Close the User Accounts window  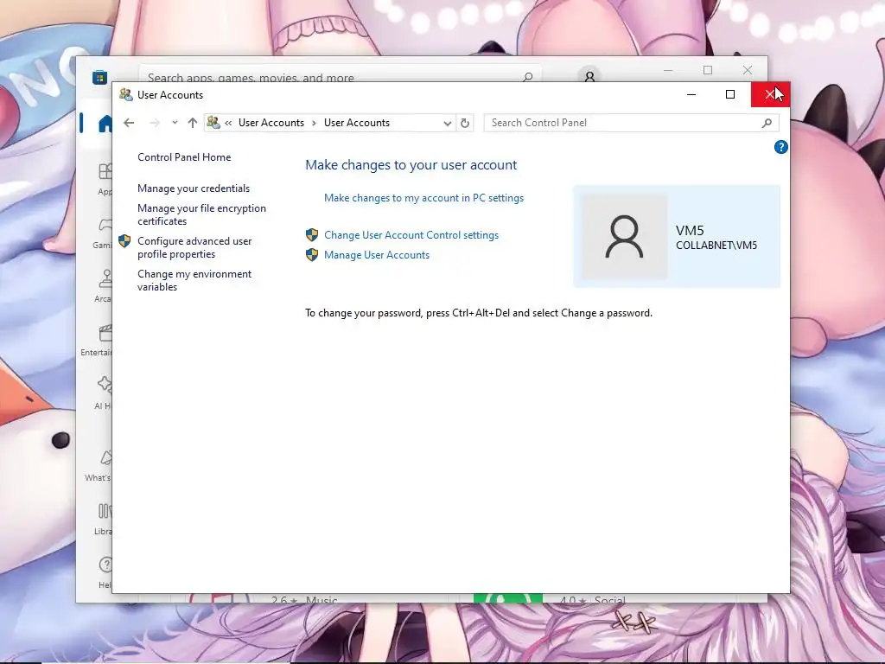[x=770, y=94]
